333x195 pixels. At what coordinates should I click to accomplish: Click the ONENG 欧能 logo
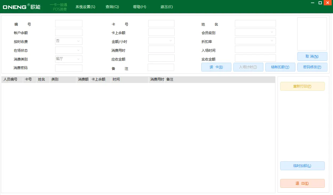[21, 7]
